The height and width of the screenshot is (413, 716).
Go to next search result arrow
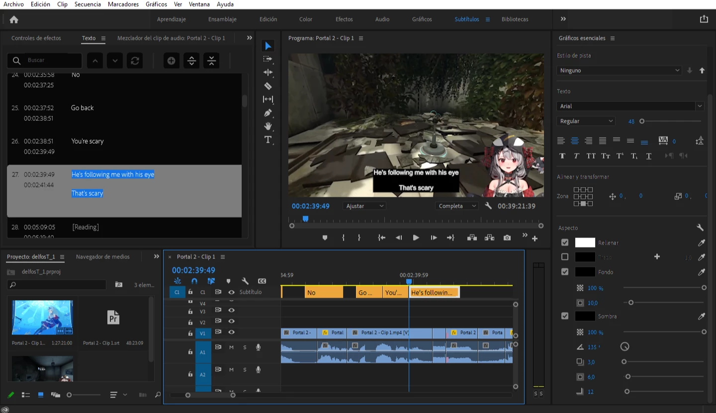pyautogui.click(x=115, y=61)
